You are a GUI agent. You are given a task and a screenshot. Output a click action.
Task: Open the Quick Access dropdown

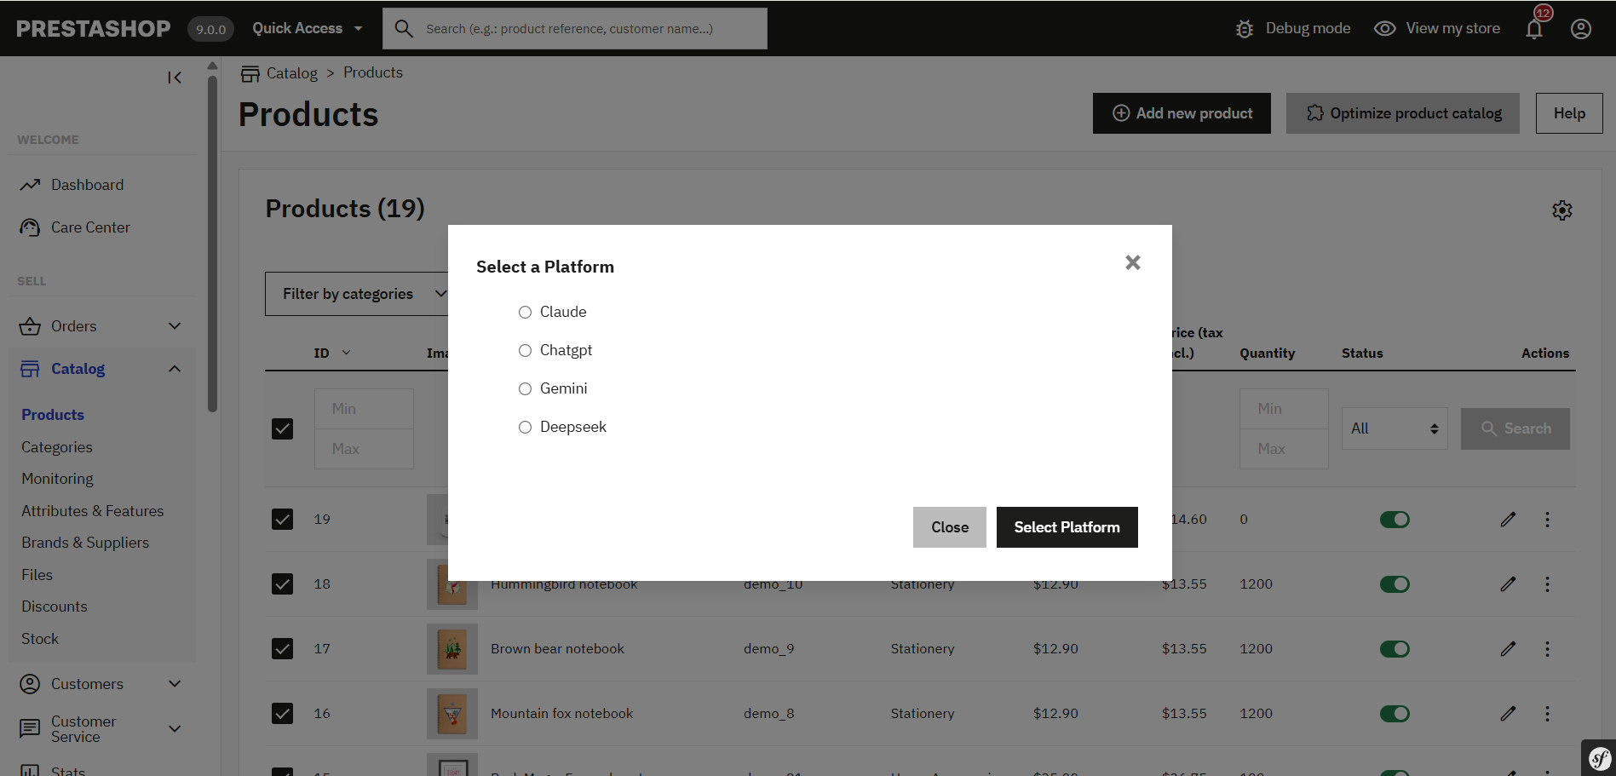click(308, 28)
